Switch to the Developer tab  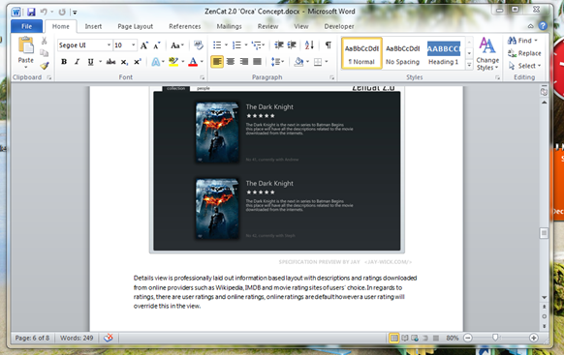click(x=339, y=26)
